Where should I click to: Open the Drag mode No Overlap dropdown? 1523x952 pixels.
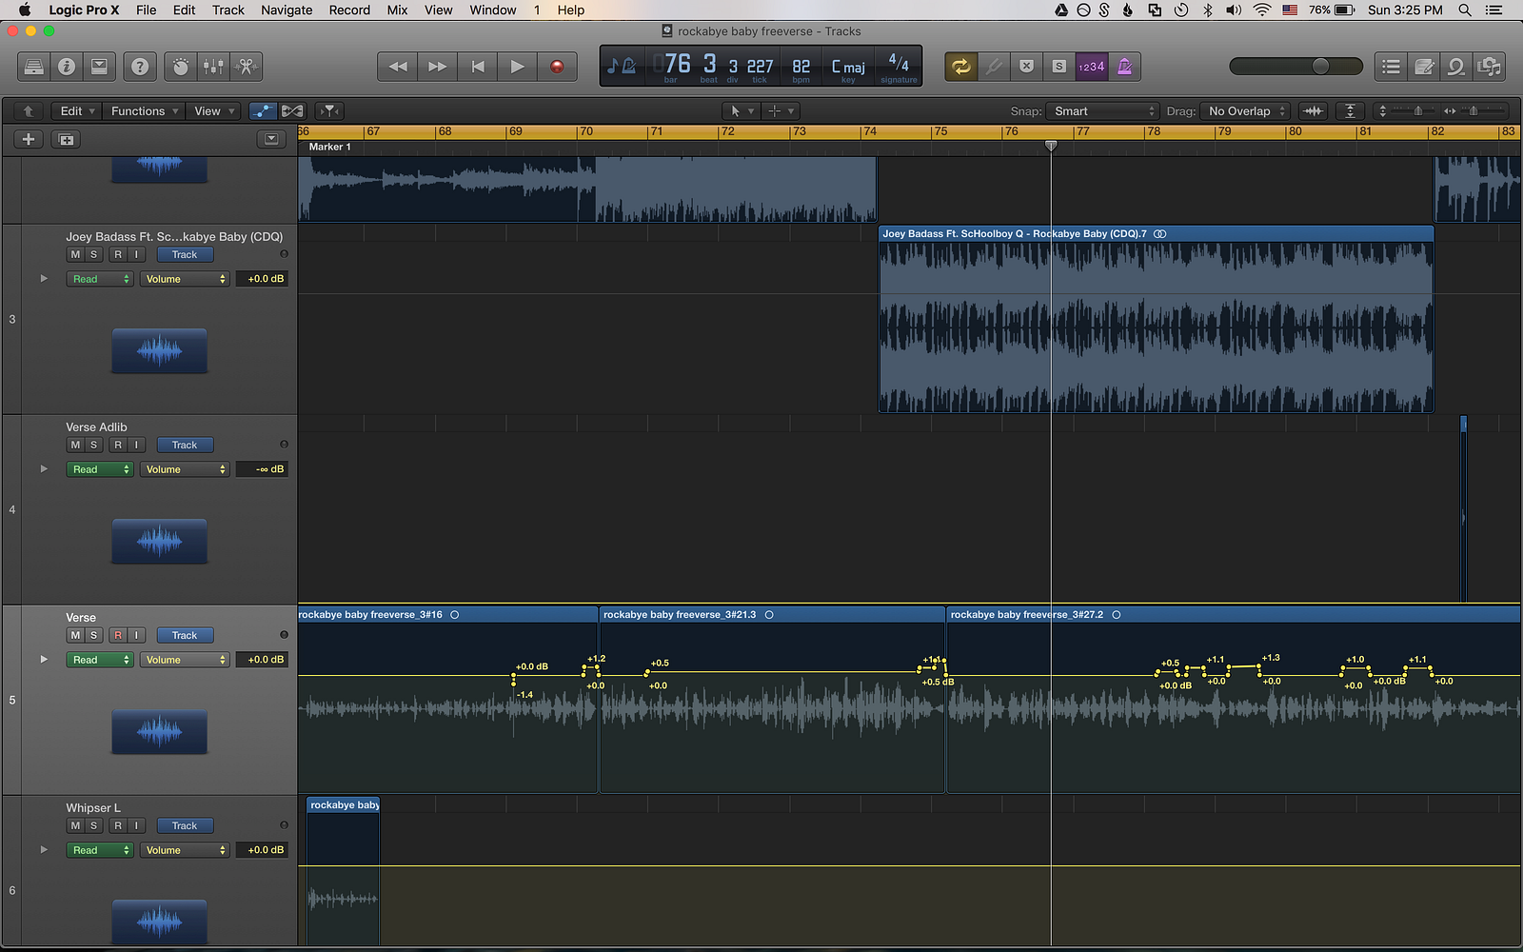1244,111
